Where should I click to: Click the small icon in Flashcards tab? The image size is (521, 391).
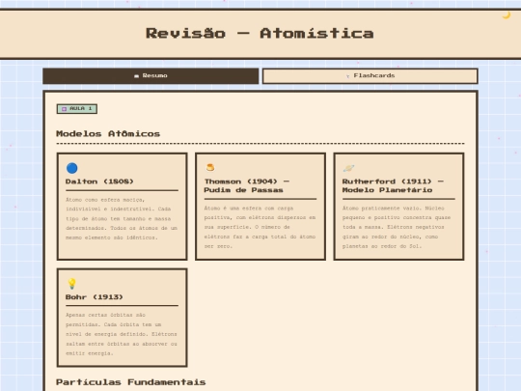click(x=348, y=76)
